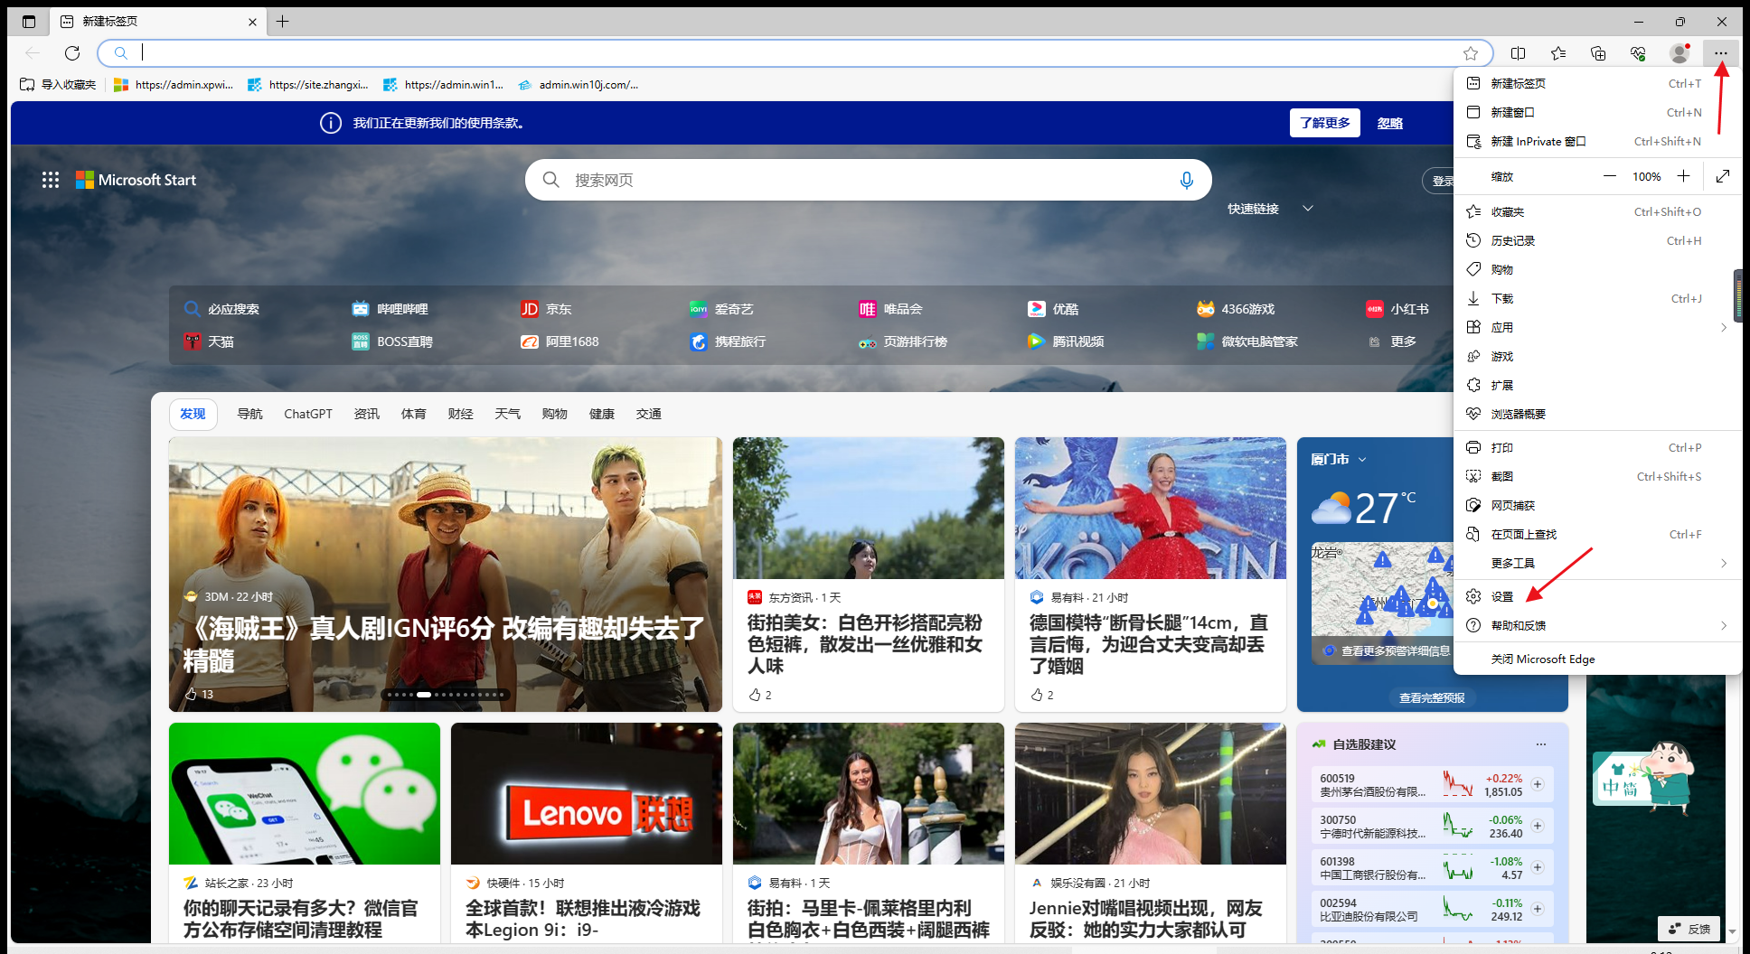Open 腾讯视频 quick link

pyautogui.click(x=1066, y=341)
